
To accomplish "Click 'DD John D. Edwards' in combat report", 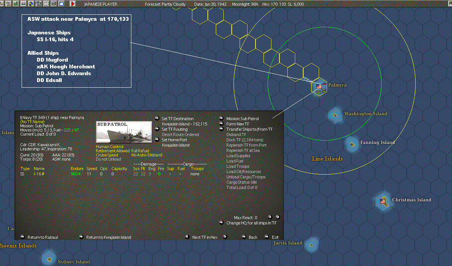I will click(64, 73).
